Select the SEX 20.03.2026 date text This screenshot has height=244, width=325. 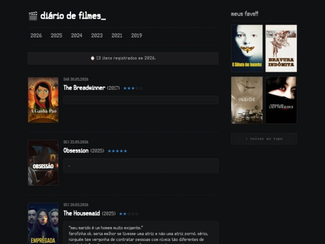coord(76,205)
